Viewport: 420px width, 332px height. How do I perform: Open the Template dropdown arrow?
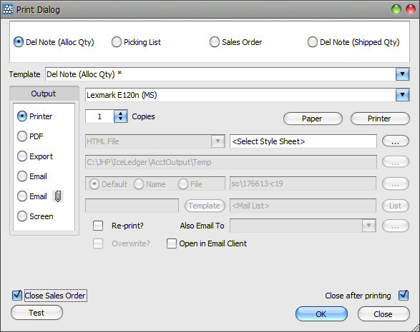tap(402, 74)
